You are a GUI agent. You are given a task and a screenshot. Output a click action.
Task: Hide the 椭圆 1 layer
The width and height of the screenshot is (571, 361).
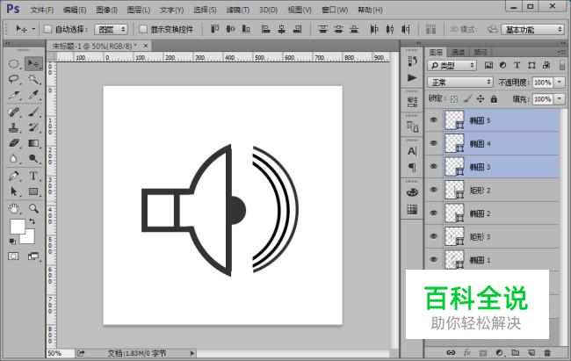434,259
